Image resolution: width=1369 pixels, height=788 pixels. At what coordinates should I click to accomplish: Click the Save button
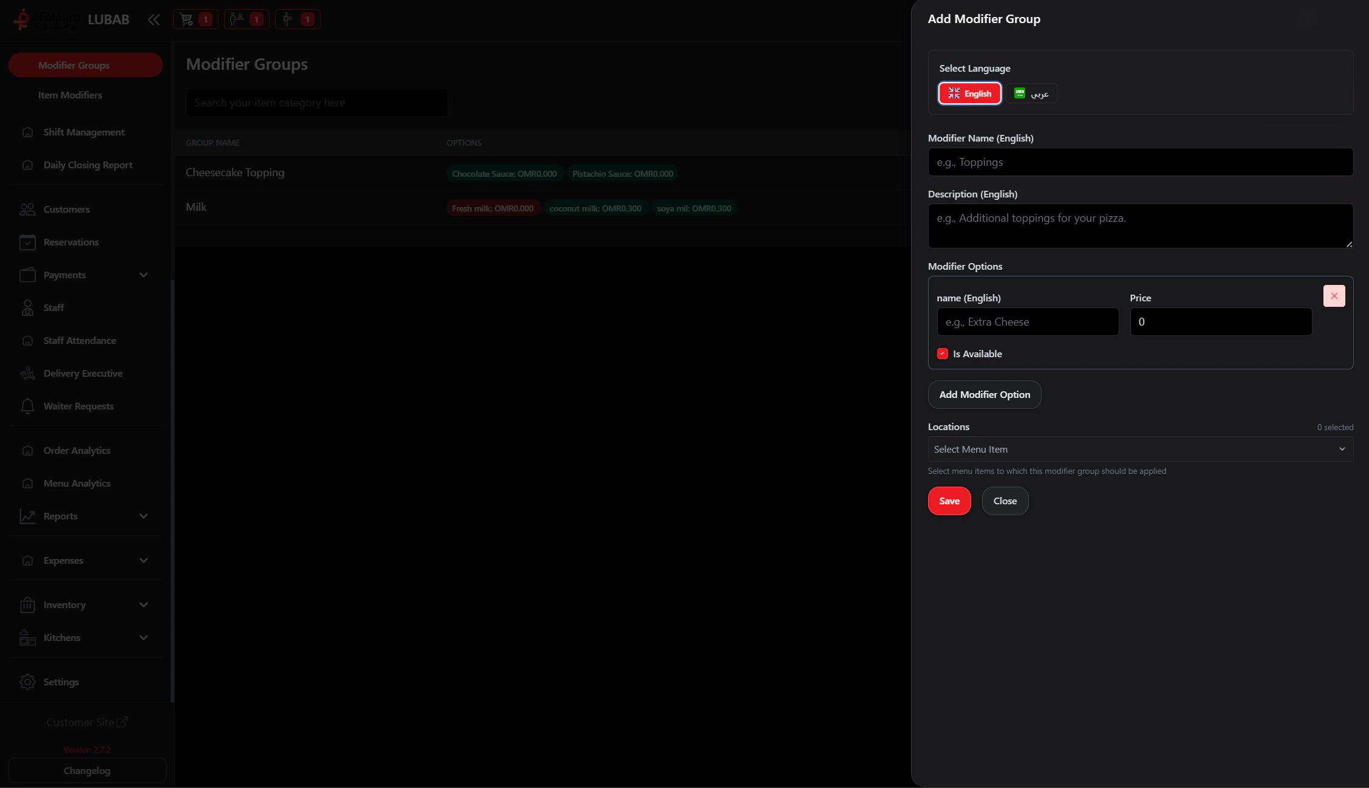[949, 501]
